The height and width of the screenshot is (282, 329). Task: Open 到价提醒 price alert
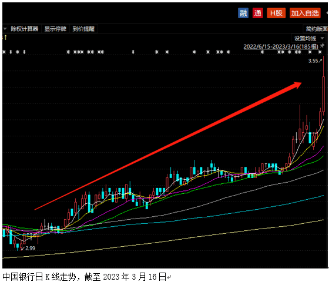pos(83,29)
